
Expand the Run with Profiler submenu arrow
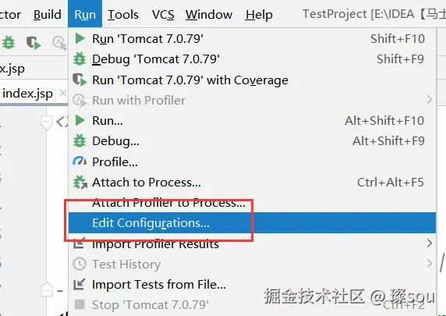(430, 100)
